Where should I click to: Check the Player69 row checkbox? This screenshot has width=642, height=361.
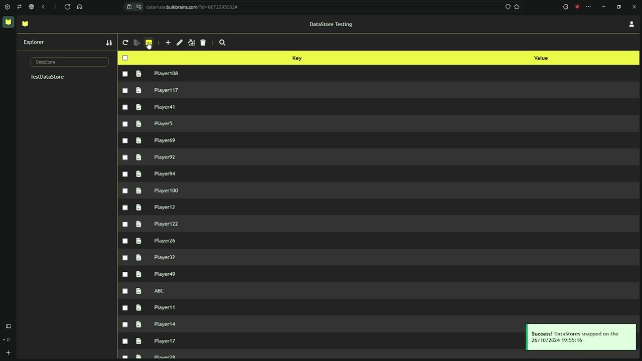[125, 140]
